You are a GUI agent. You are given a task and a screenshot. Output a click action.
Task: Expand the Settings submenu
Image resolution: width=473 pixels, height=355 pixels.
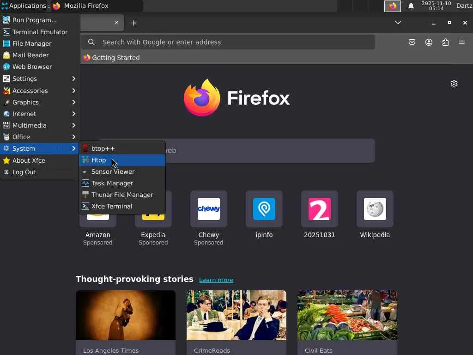click(x=40, y=79)
